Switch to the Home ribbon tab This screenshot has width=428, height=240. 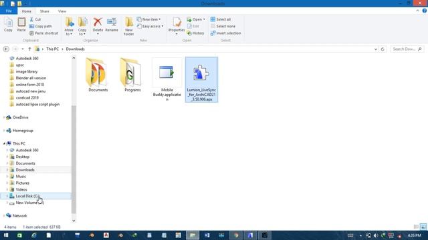(27, 11)
